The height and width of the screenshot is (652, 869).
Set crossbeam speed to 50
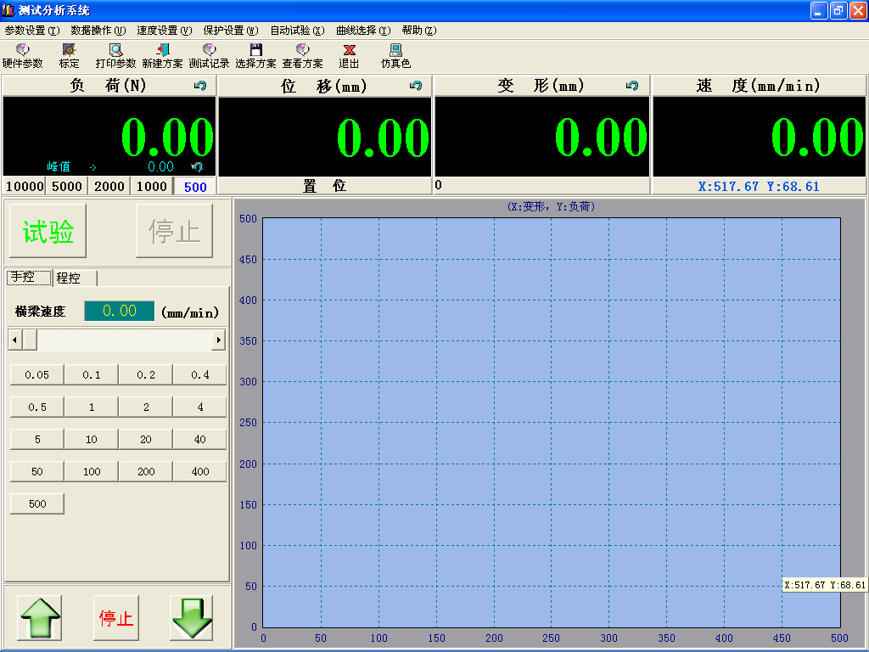point(37,471)
